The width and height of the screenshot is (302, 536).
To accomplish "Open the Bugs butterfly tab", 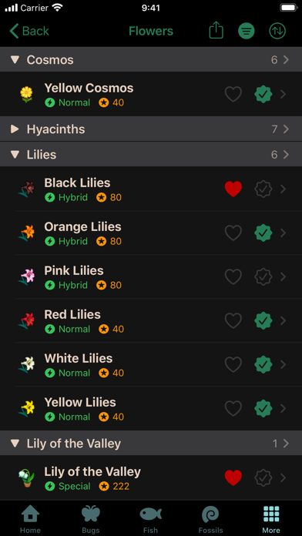I will click(x=91, y=514).
